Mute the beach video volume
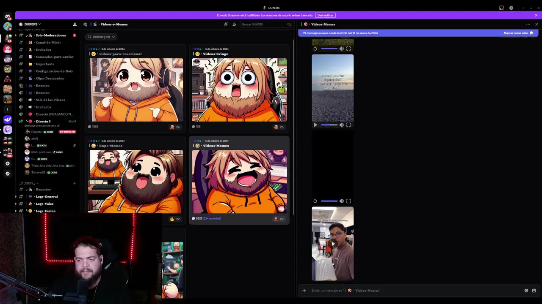This screenshot has width=542, height=304. pos(341,125)
